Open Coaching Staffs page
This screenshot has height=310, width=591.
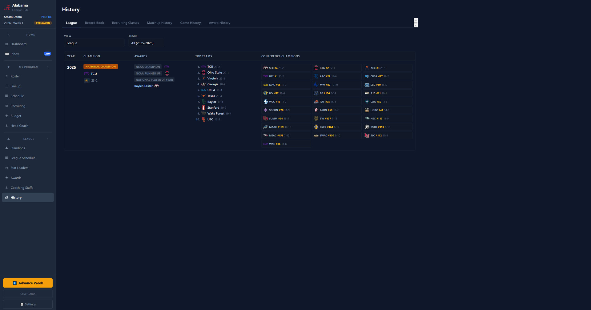click(22, 188)
